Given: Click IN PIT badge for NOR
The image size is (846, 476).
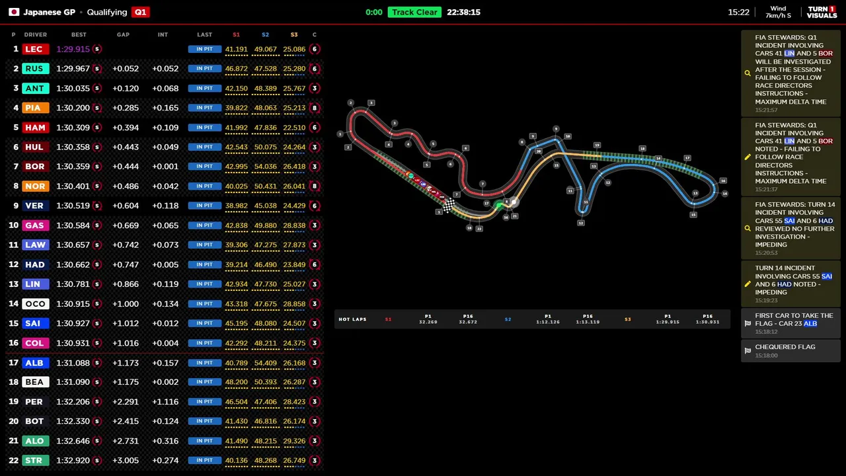Looking at the screenshot, I should 204,186.
